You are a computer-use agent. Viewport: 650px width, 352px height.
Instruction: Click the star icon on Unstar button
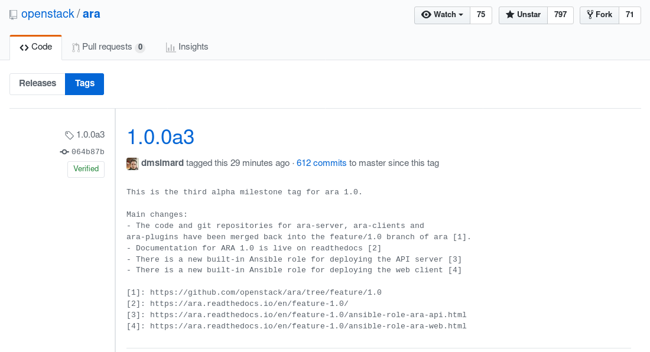[510, 15]
